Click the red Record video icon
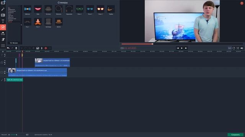245x137 pixels. coord(46,48)
